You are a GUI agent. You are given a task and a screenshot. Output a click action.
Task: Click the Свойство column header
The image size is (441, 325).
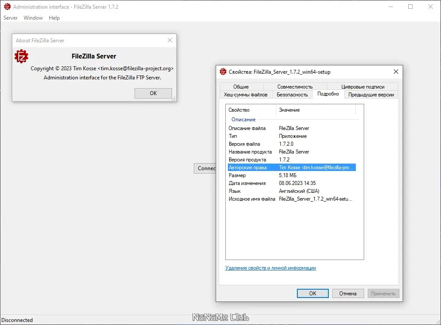(251, 110)
